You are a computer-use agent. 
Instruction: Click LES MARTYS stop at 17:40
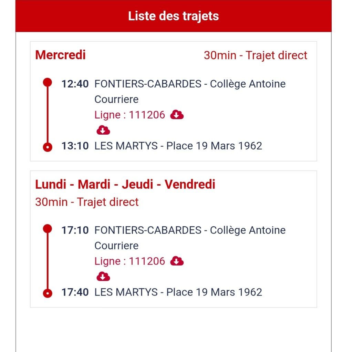178,292
